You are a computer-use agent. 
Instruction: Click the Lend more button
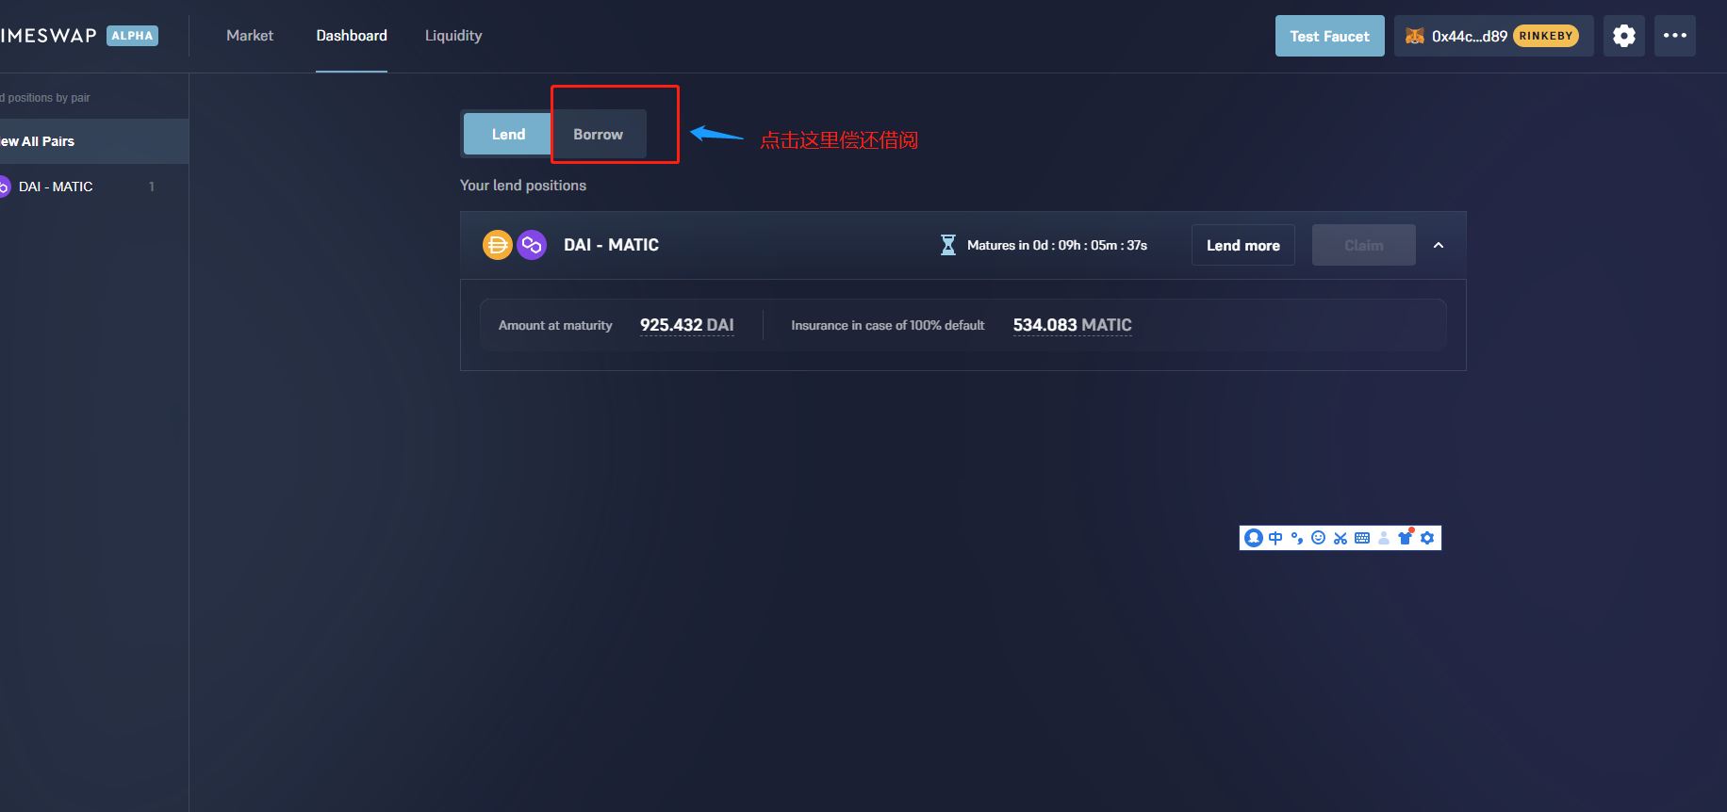coord(1243,245)
